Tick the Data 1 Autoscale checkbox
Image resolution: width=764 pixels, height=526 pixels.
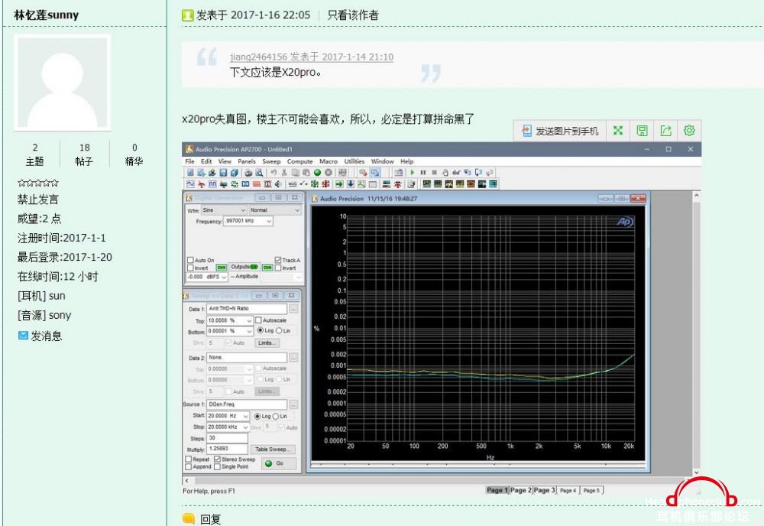pos(258,320)
